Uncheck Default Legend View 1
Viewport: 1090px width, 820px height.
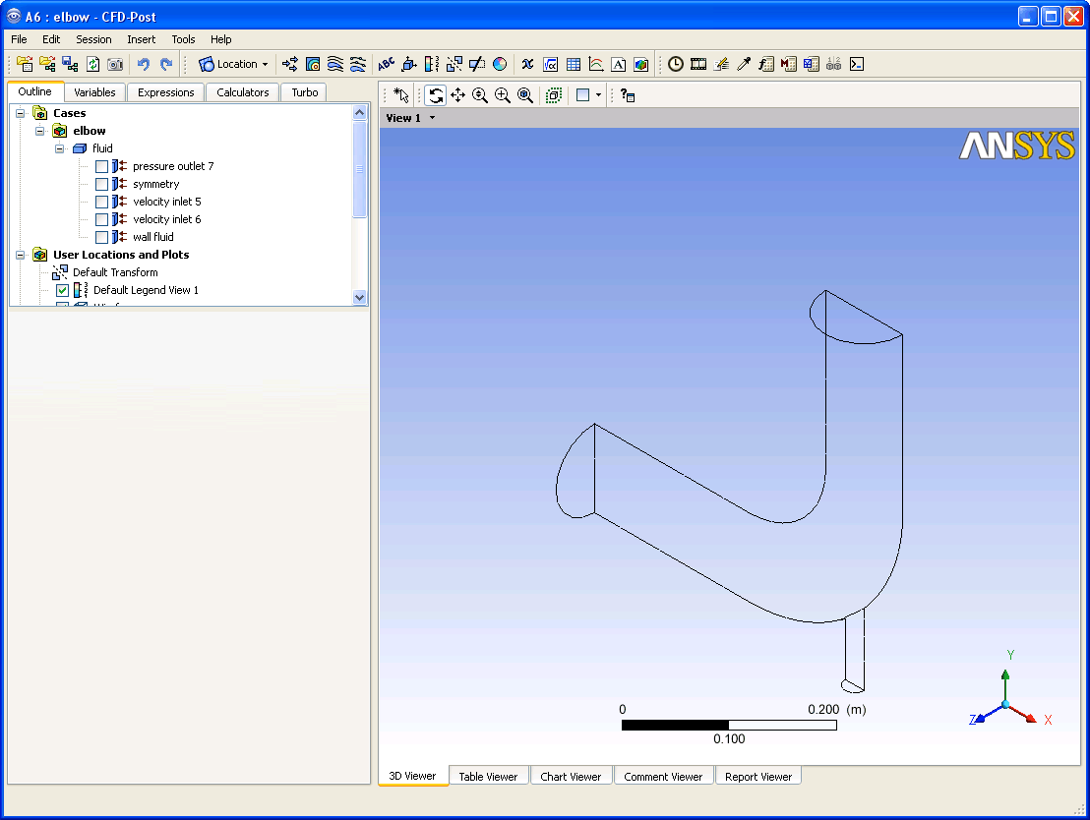pyautogui.click(x=63, y=290)
